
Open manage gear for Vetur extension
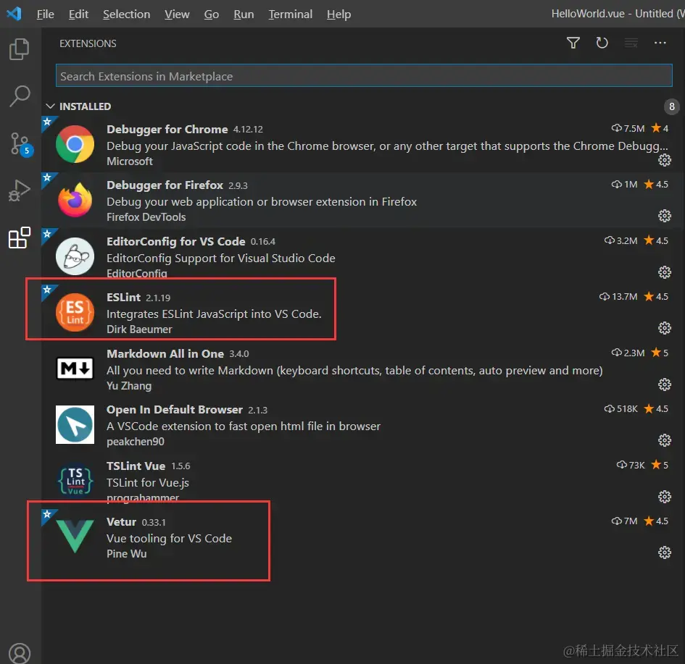pos(665,552)
